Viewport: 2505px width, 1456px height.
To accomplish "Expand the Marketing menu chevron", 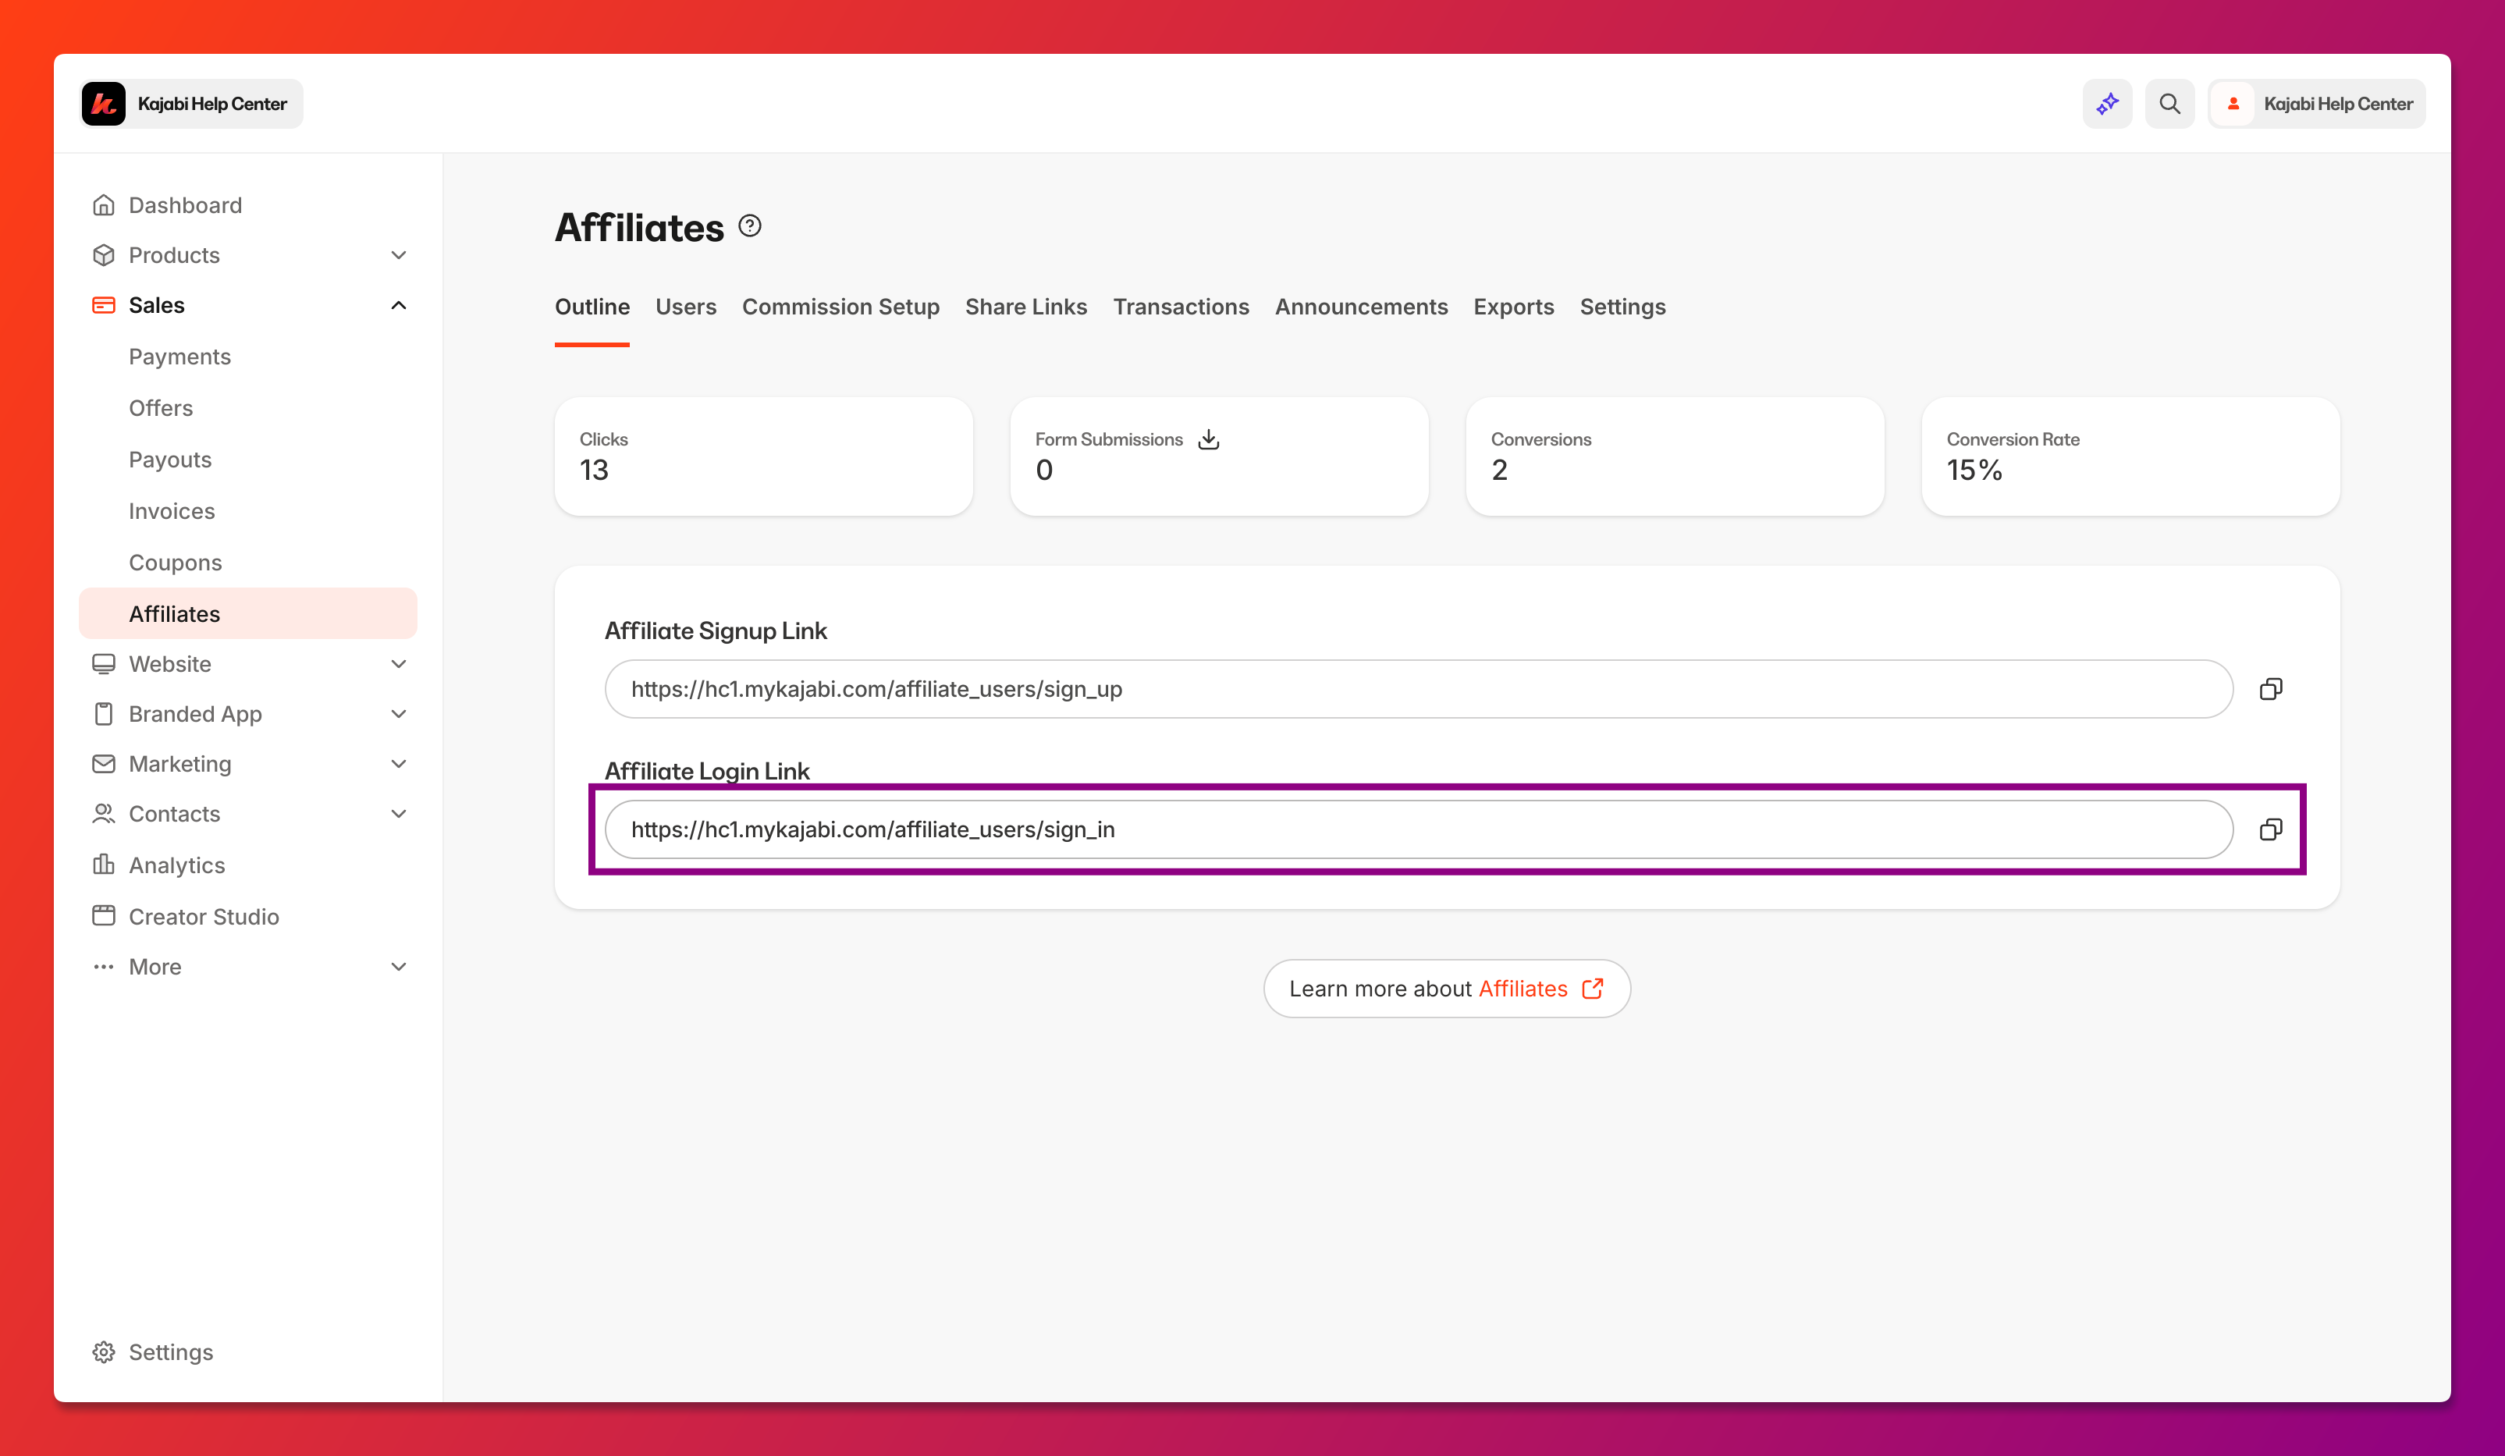I will click(399, 763).
